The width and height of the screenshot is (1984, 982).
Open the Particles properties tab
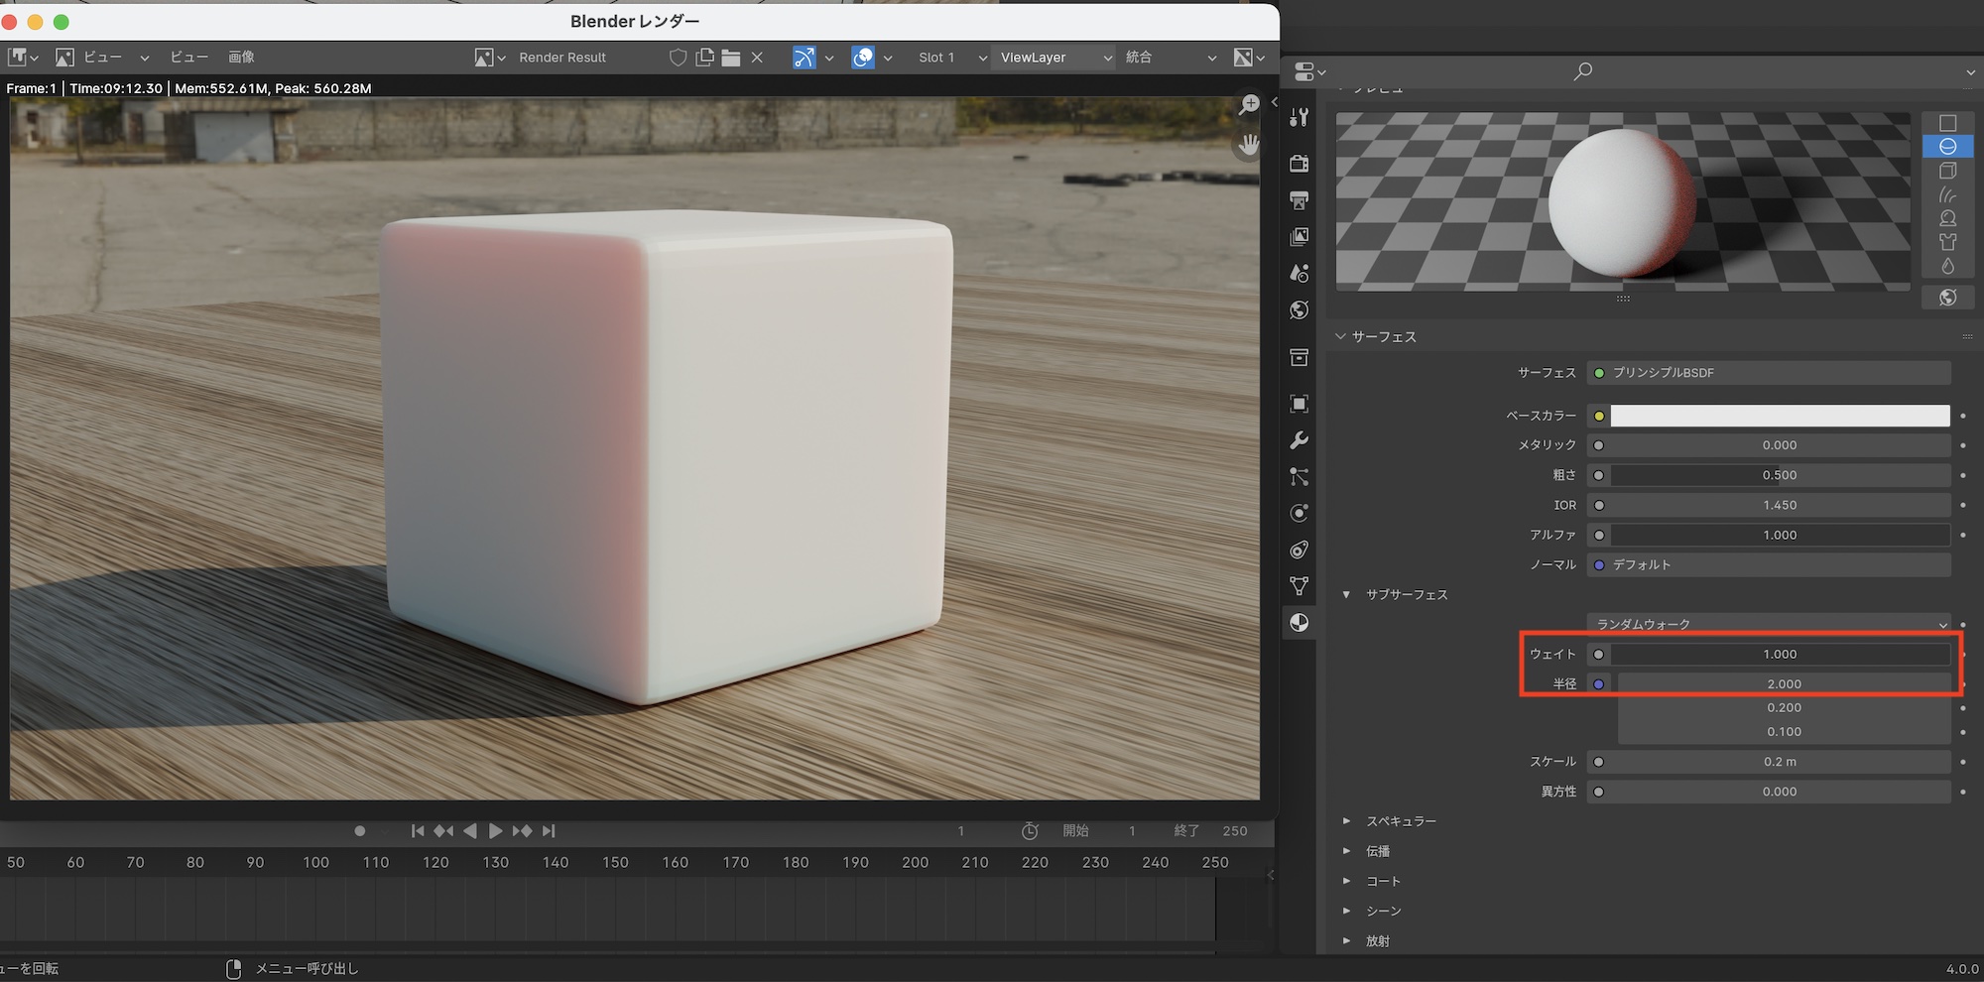tap(1299, 477)
